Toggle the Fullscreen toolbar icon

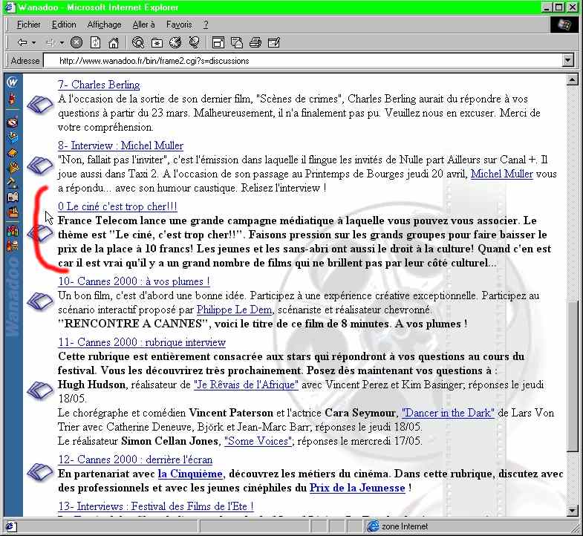click(218, 43)
